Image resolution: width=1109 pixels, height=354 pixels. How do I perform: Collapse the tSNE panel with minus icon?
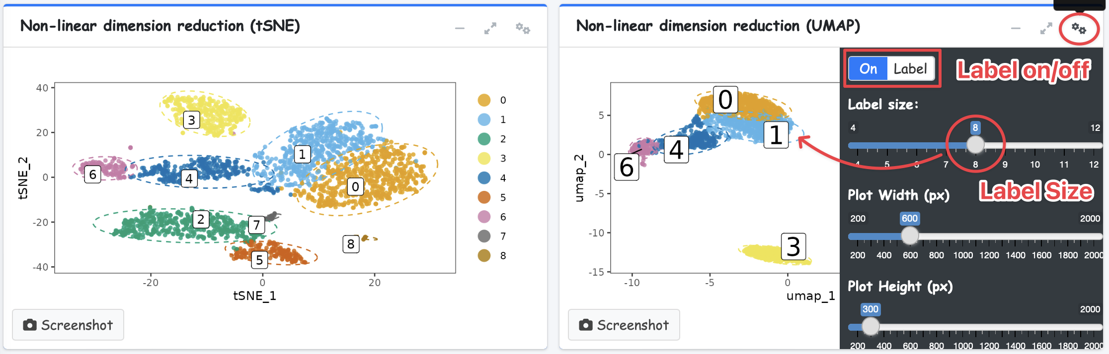point(460,28)
